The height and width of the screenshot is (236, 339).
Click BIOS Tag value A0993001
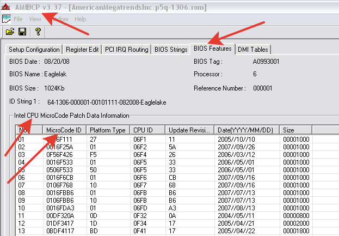pos(266,62)
